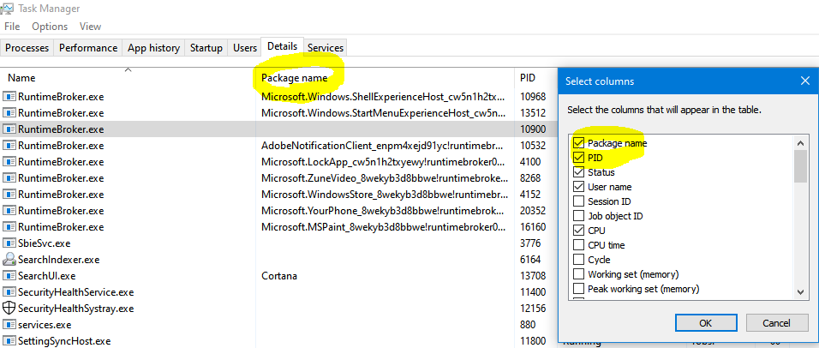
Task: Click the SettingSyncHost.exe process icon
Action: [x=9, y=341]
